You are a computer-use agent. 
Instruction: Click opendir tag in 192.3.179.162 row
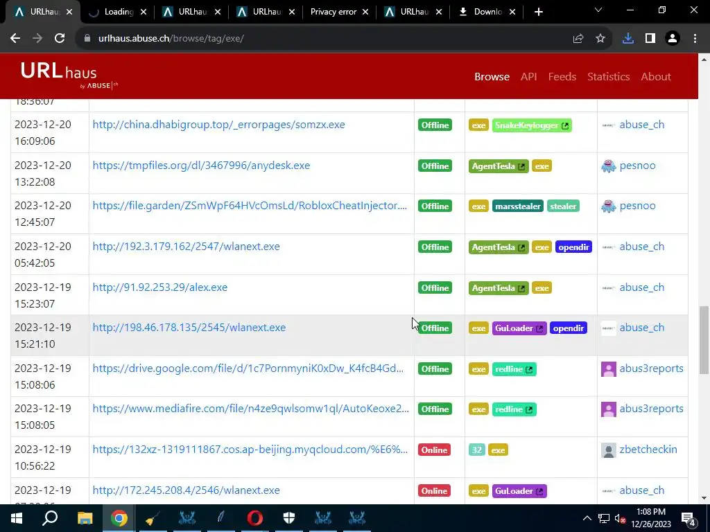573,247
